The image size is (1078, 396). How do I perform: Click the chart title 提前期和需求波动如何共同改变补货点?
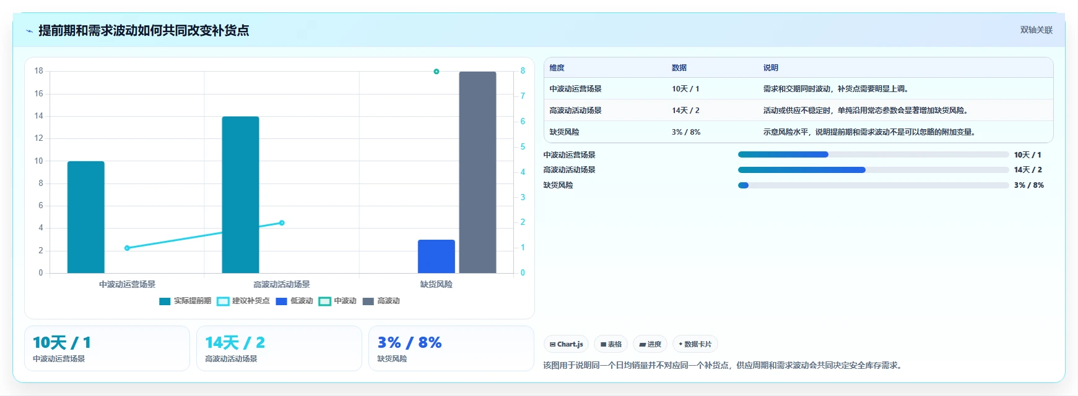pyautogui.click(x=144, y=30)
